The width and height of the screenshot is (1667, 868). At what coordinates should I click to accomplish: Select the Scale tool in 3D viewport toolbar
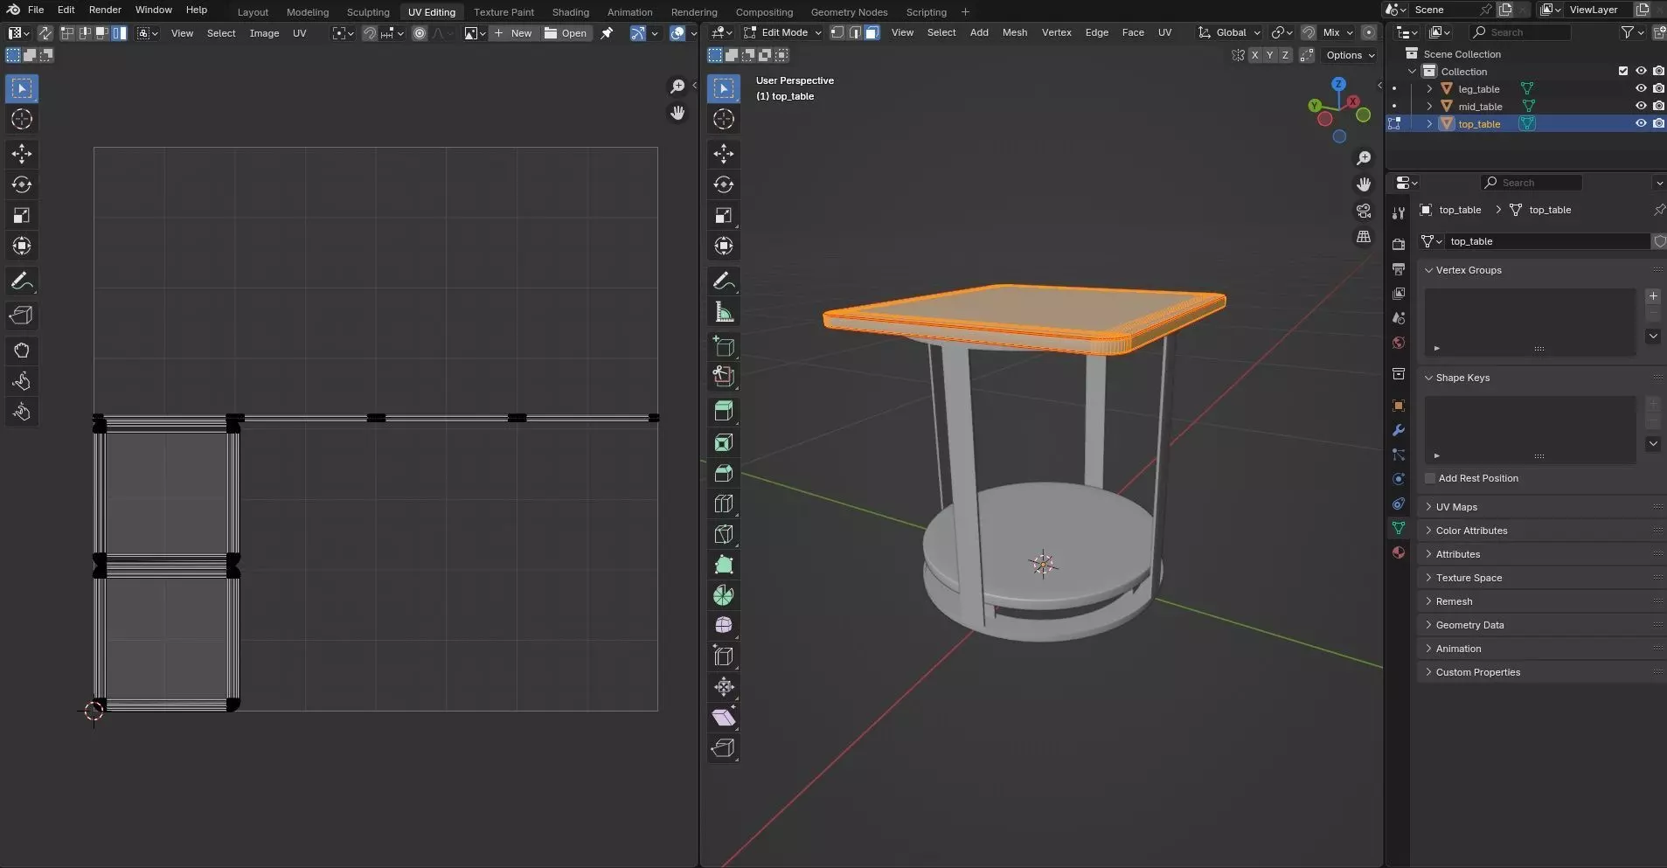pos(724,216)
